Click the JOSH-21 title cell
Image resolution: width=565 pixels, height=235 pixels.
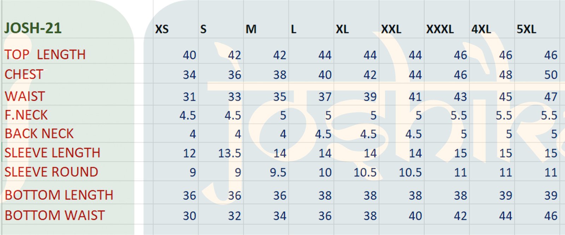point(33,28)
